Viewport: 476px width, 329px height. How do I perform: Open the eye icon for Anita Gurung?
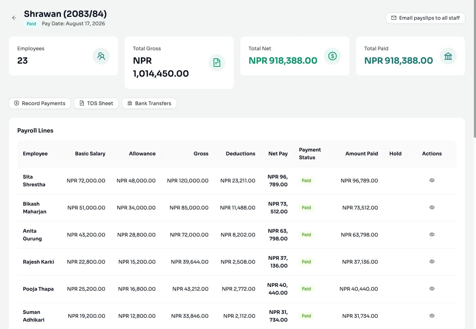432,234
